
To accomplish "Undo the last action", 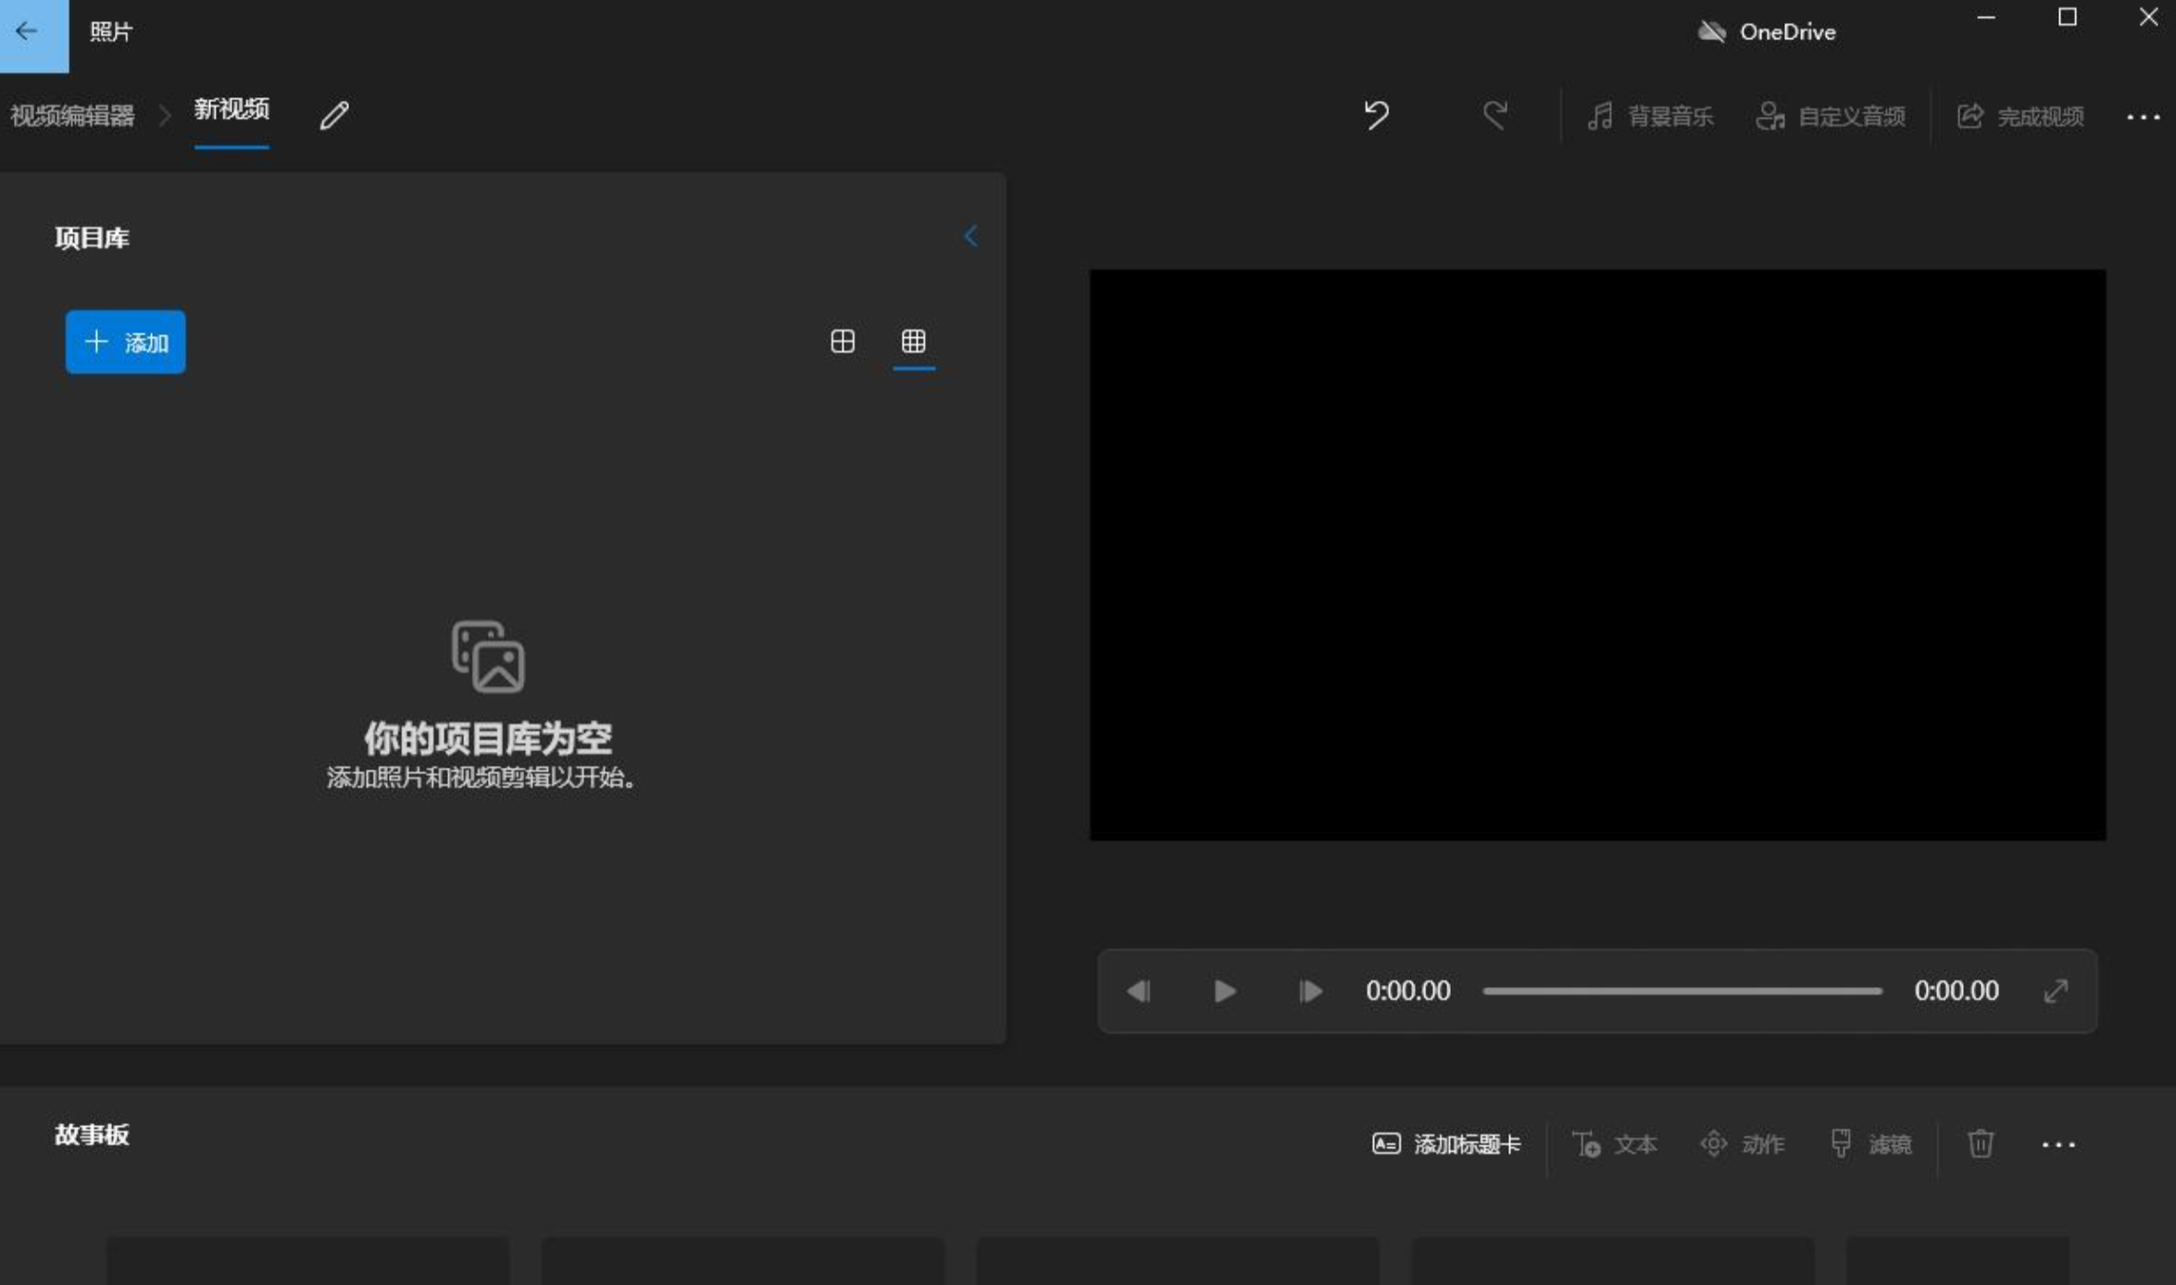I will click(1377, 116).
